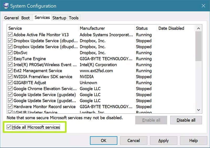Click the Disable all button

click(186, 120)
